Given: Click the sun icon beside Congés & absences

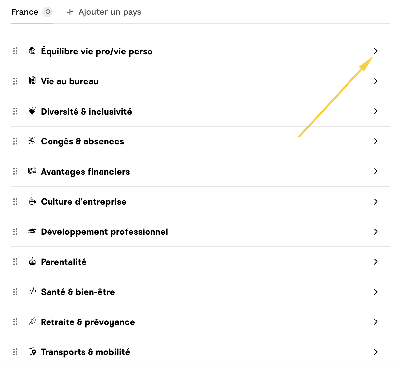Looking at the screenshot, I should (32, 141).
